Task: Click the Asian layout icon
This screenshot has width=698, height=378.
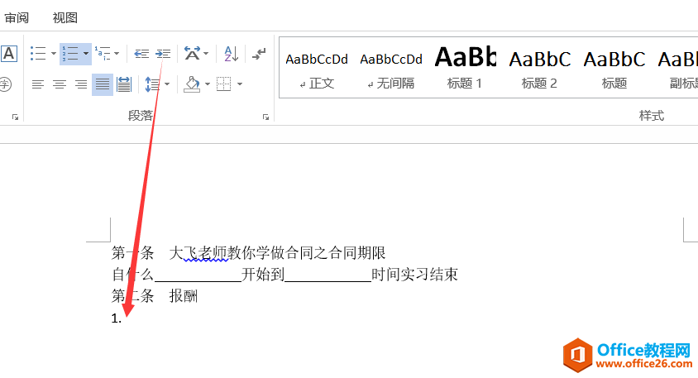Action: (193, 54)
